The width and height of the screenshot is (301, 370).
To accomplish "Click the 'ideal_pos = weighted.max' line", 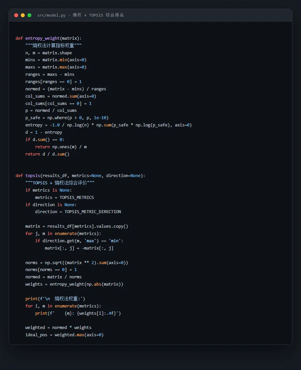I will [x=64, y=335].
